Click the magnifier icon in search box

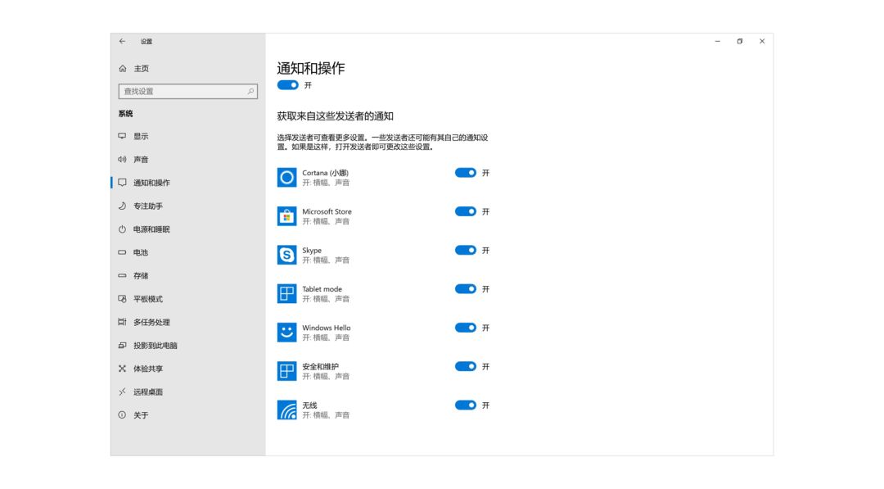251,91
